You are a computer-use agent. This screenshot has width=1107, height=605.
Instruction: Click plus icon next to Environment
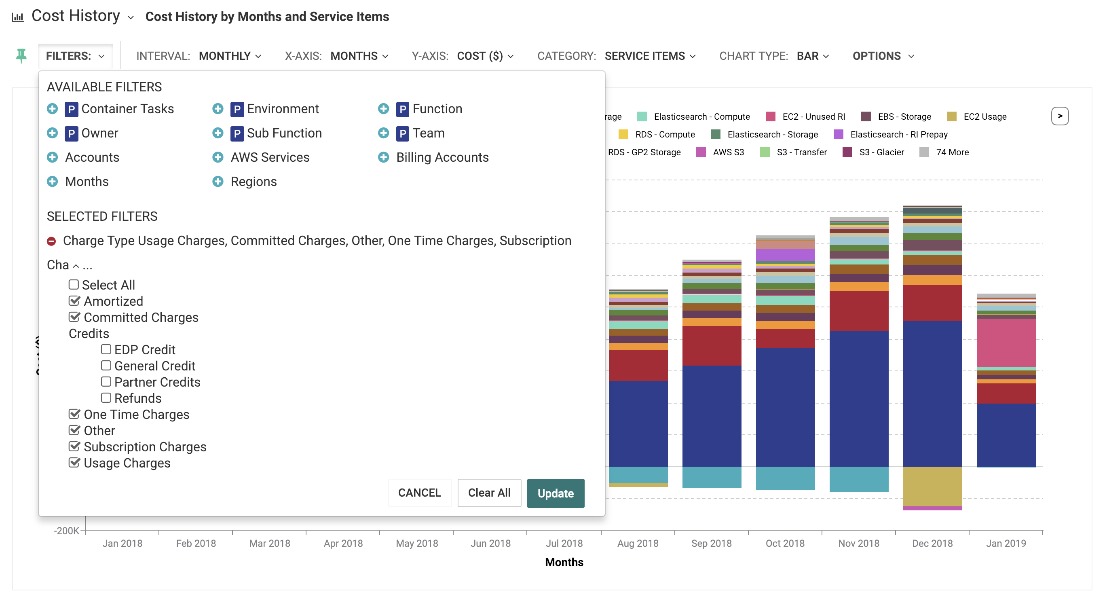218,109
